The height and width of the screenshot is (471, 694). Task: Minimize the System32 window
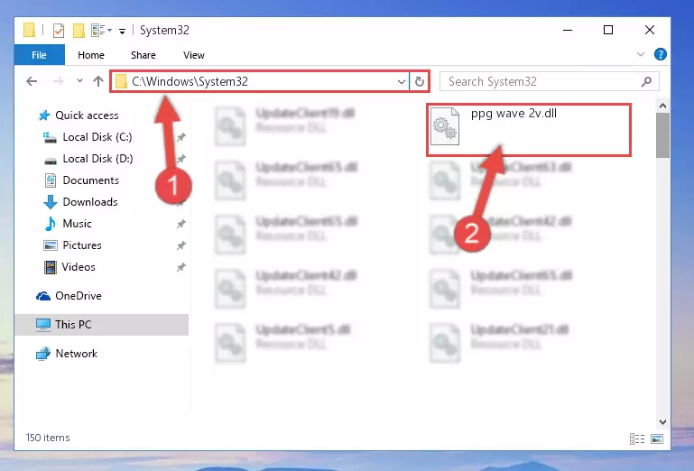568,30
